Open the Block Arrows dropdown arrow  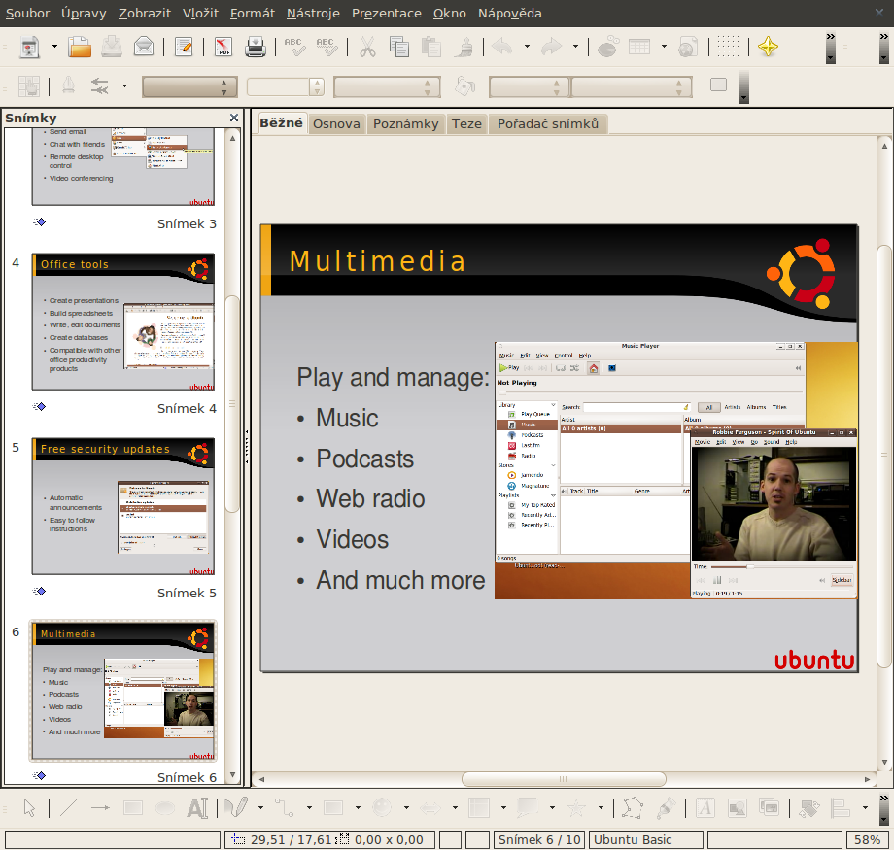point(455,808)
